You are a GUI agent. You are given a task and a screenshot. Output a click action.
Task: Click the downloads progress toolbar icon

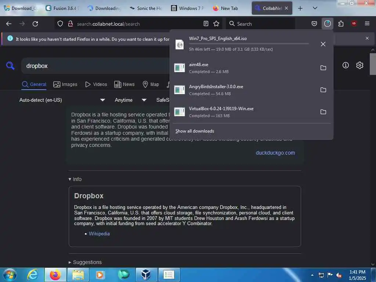click(327, 23)
